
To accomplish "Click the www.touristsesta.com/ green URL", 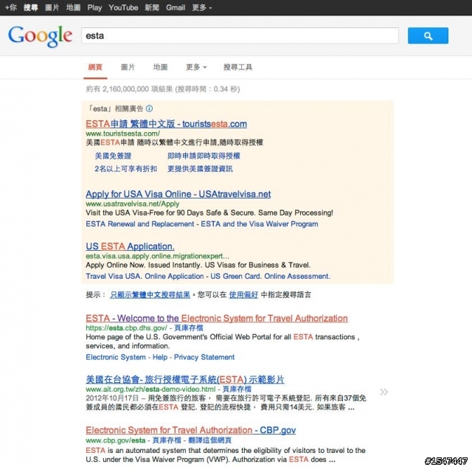I will point(123,134).
